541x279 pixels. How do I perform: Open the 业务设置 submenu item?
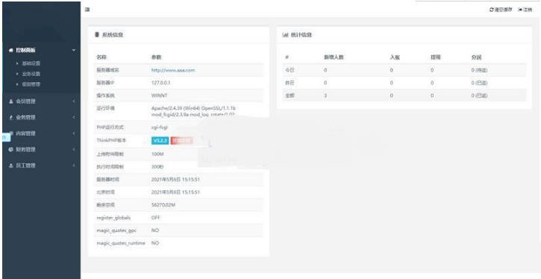(31, 74)
